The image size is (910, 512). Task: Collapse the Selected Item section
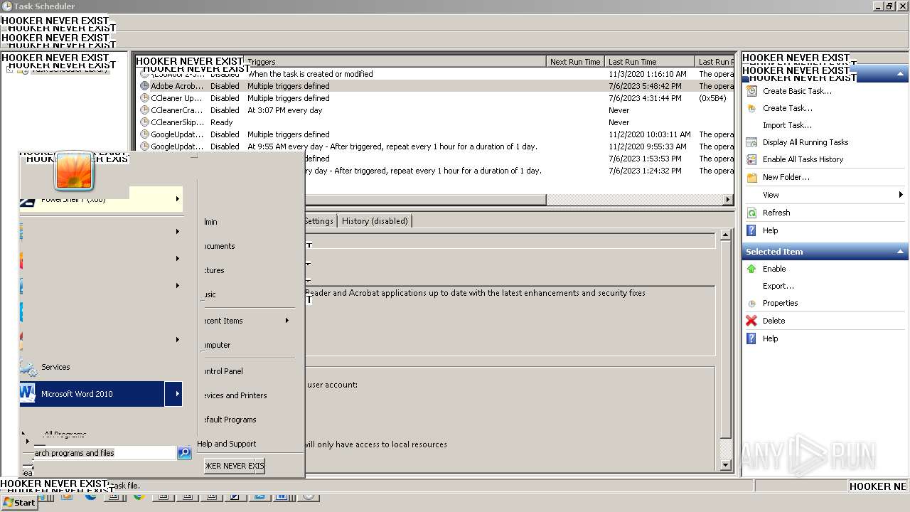click(900, 252)
